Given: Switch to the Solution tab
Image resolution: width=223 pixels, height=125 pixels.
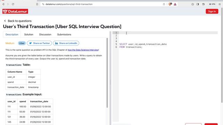Looking at the screenshot, I should [x=29, y=34].
